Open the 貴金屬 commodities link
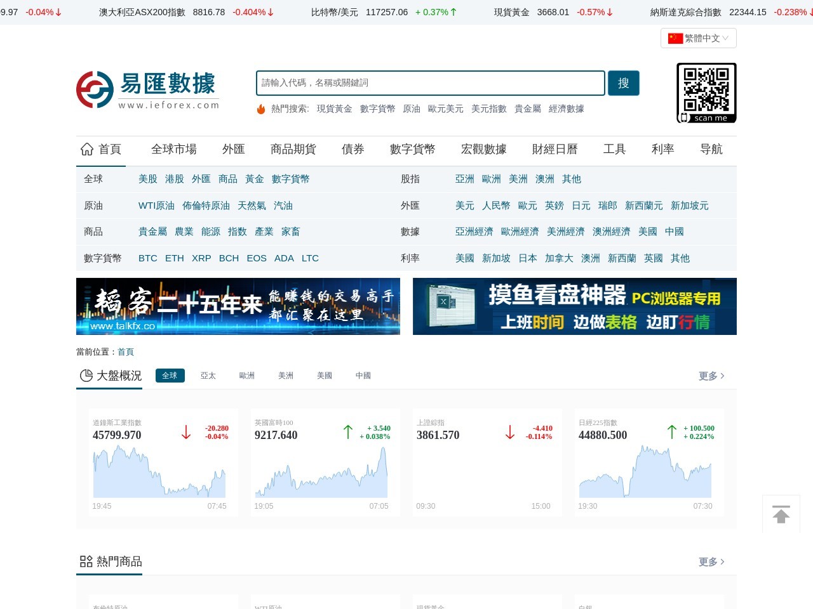The image size is (813, 609). tap(152, 232)
